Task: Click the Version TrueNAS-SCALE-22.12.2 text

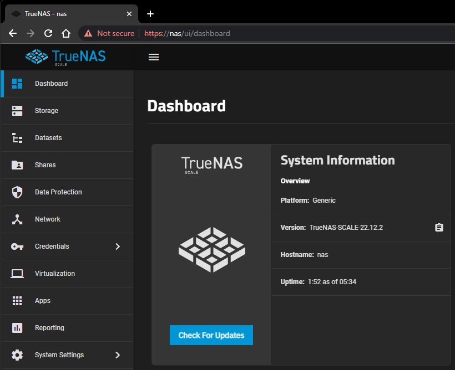Action: [x=332, y=228]
